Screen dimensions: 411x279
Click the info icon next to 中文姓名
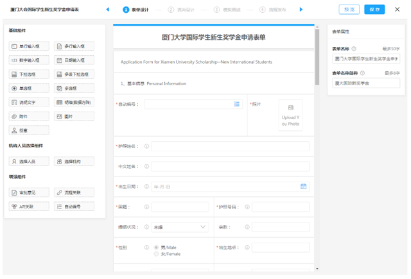[146, 166]
